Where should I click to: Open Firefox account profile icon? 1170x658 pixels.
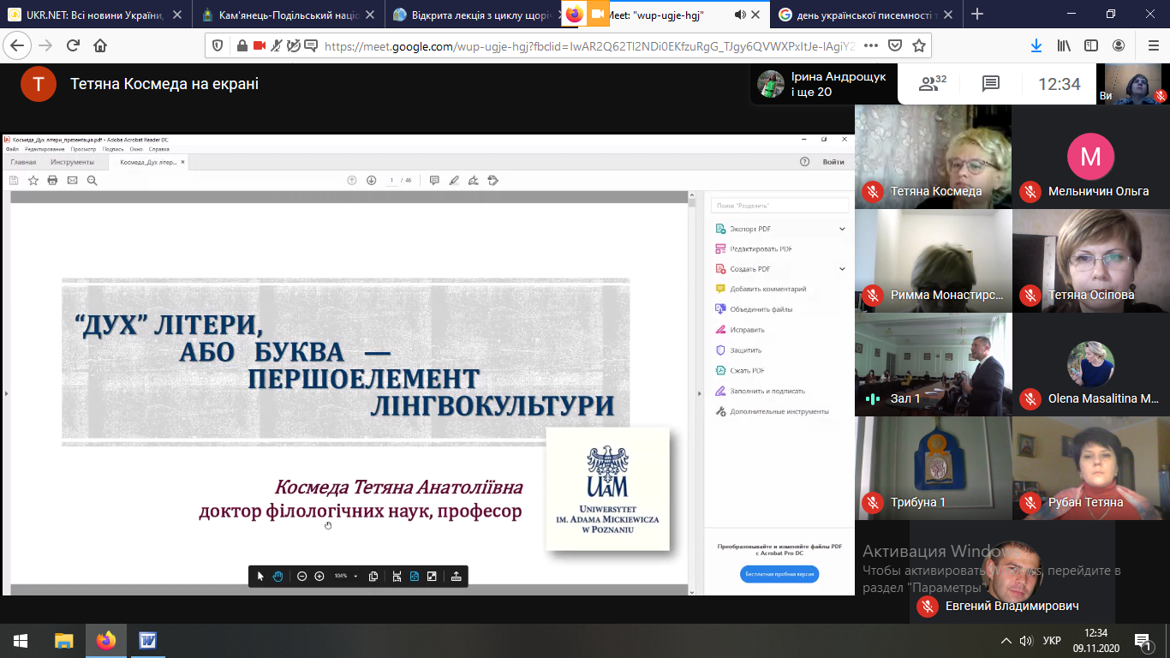pos(1119,45)
